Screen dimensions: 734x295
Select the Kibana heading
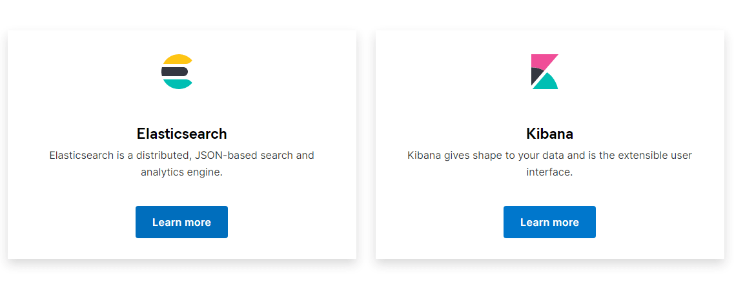(549, 134)
